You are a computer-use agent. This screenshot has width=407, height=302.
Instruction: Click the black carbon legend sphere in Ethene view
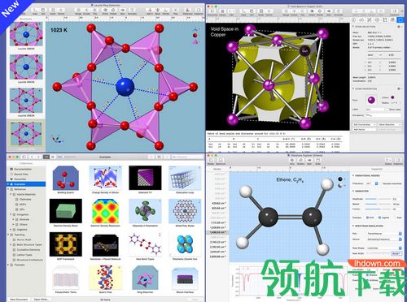[x=340, y=179]
